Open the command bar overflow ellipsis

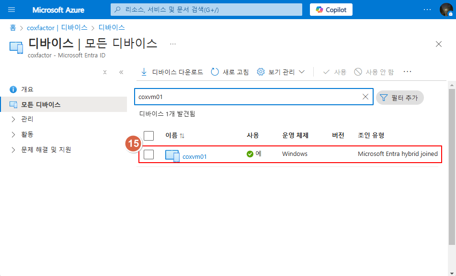click(408, 71)
